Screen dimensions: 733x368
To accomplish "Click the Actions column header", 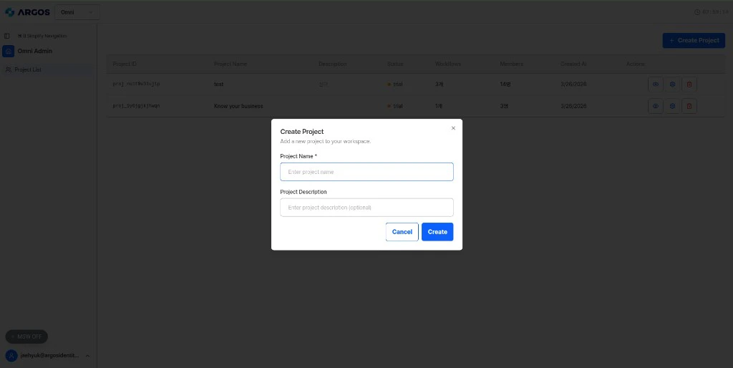I will 636,64.
